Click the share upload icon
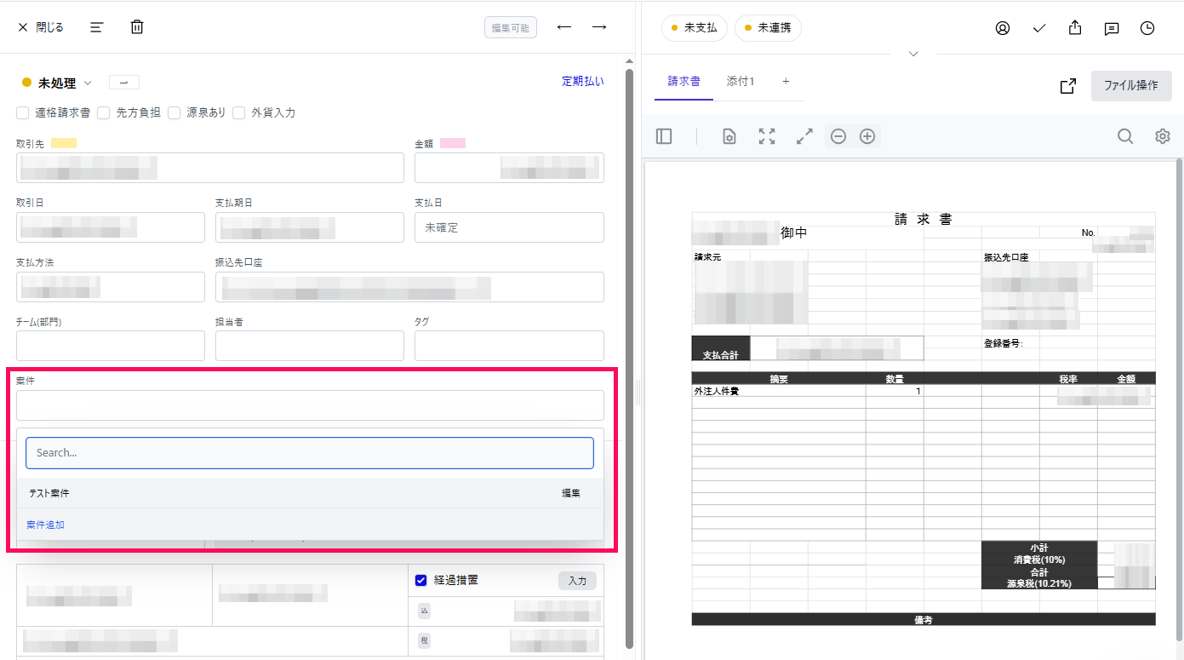Screen dimensions: 1184x660 coord(1075,28)
